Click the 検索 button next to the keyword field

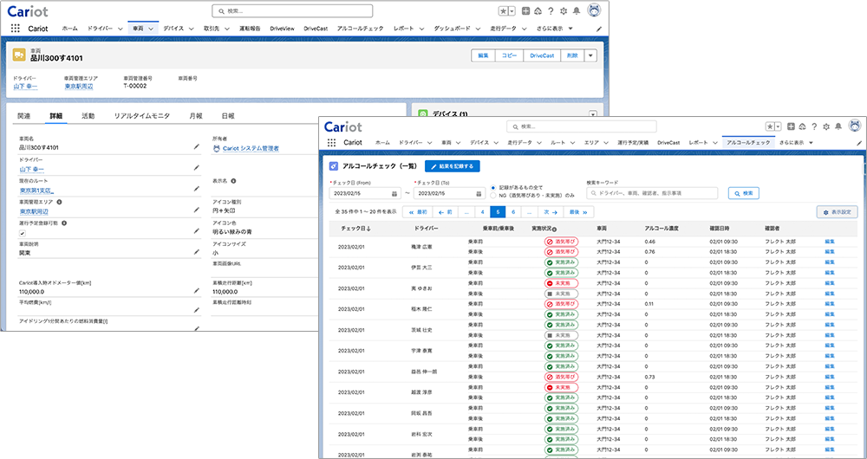(744, 193)
